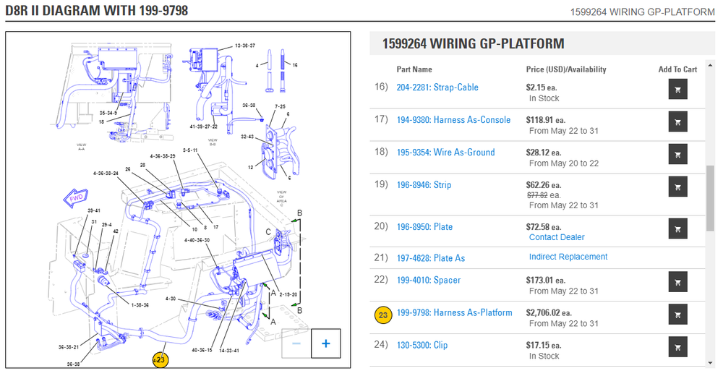The image size is (723, 376).
Task: Click callout label 4-36-38-24 in diagram
Action: 106,174
